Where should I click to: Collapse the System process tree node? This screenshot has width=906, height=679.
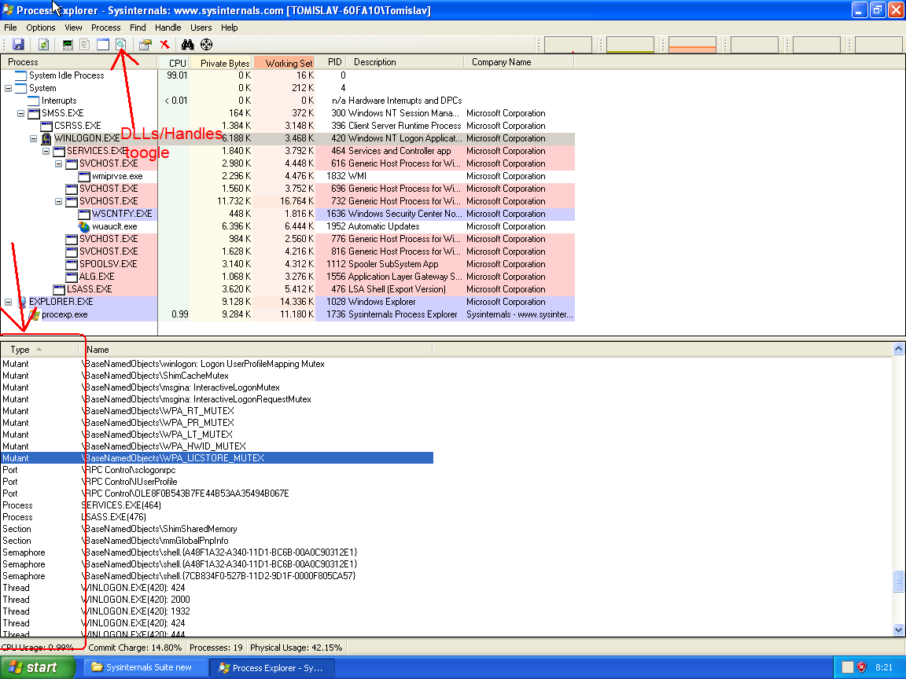tap(8, 88)
